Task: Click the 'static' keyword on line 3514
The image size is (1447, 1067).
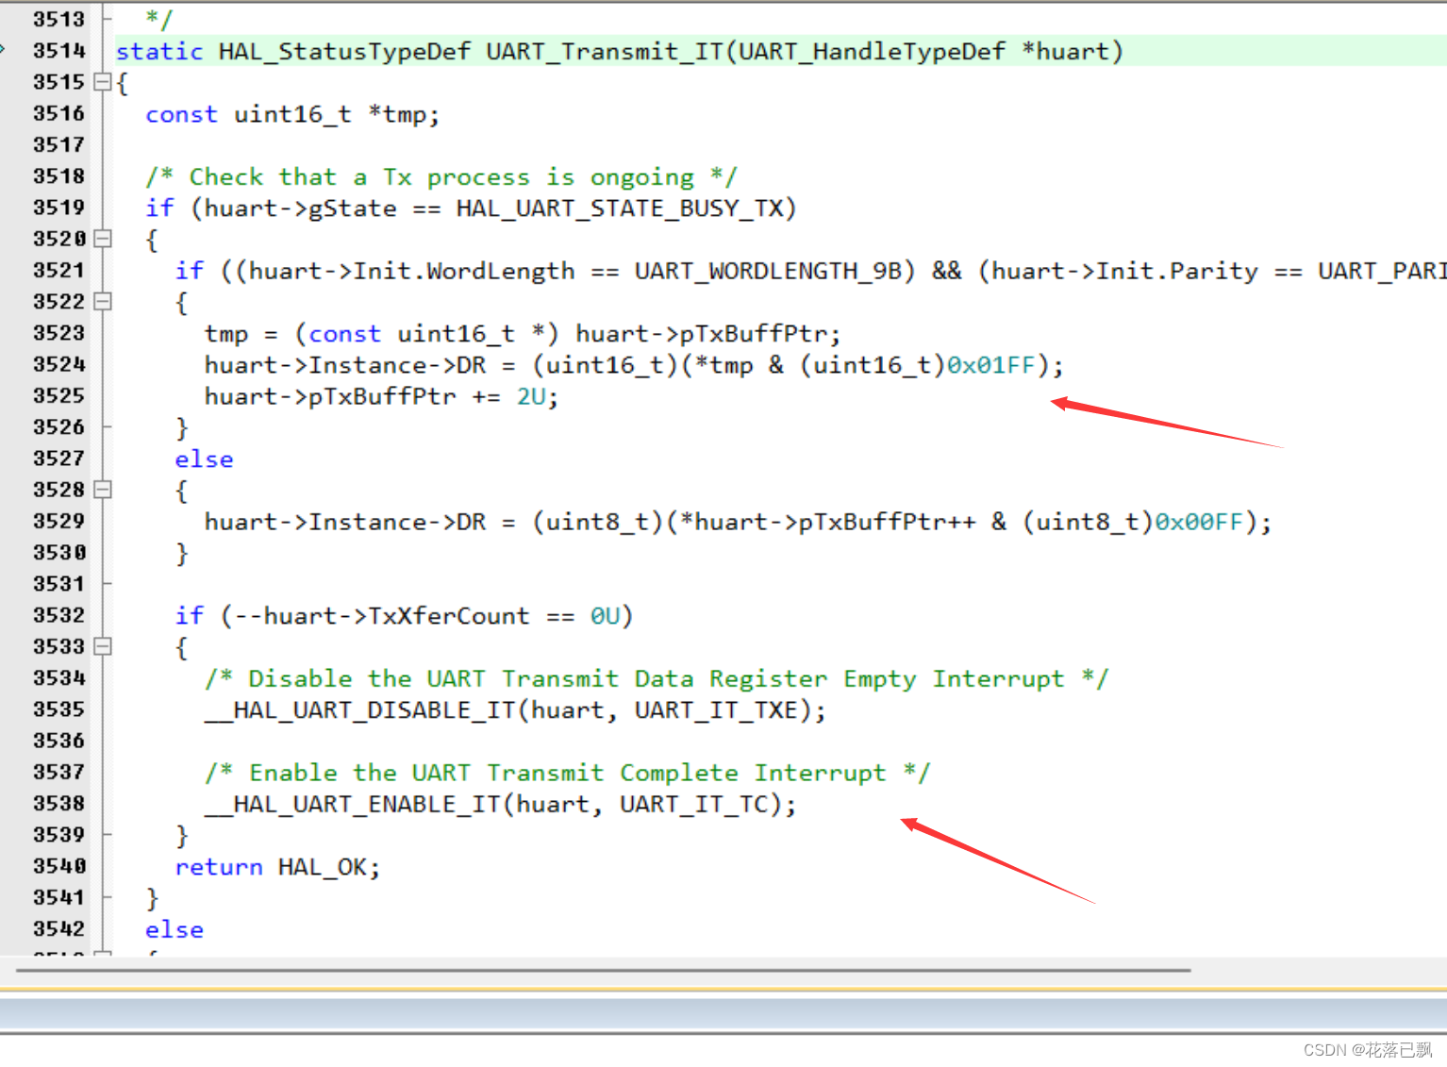Action: 159,51
